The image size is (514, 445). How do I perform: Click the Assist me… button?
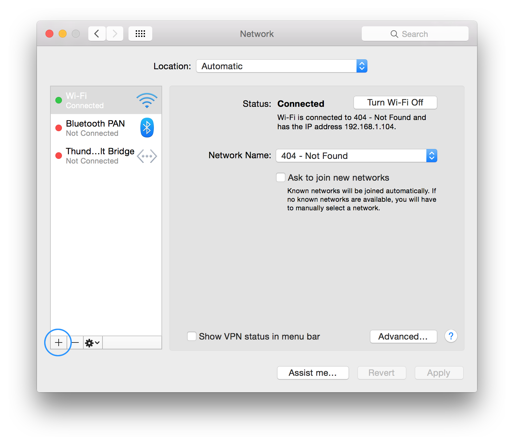313,373
